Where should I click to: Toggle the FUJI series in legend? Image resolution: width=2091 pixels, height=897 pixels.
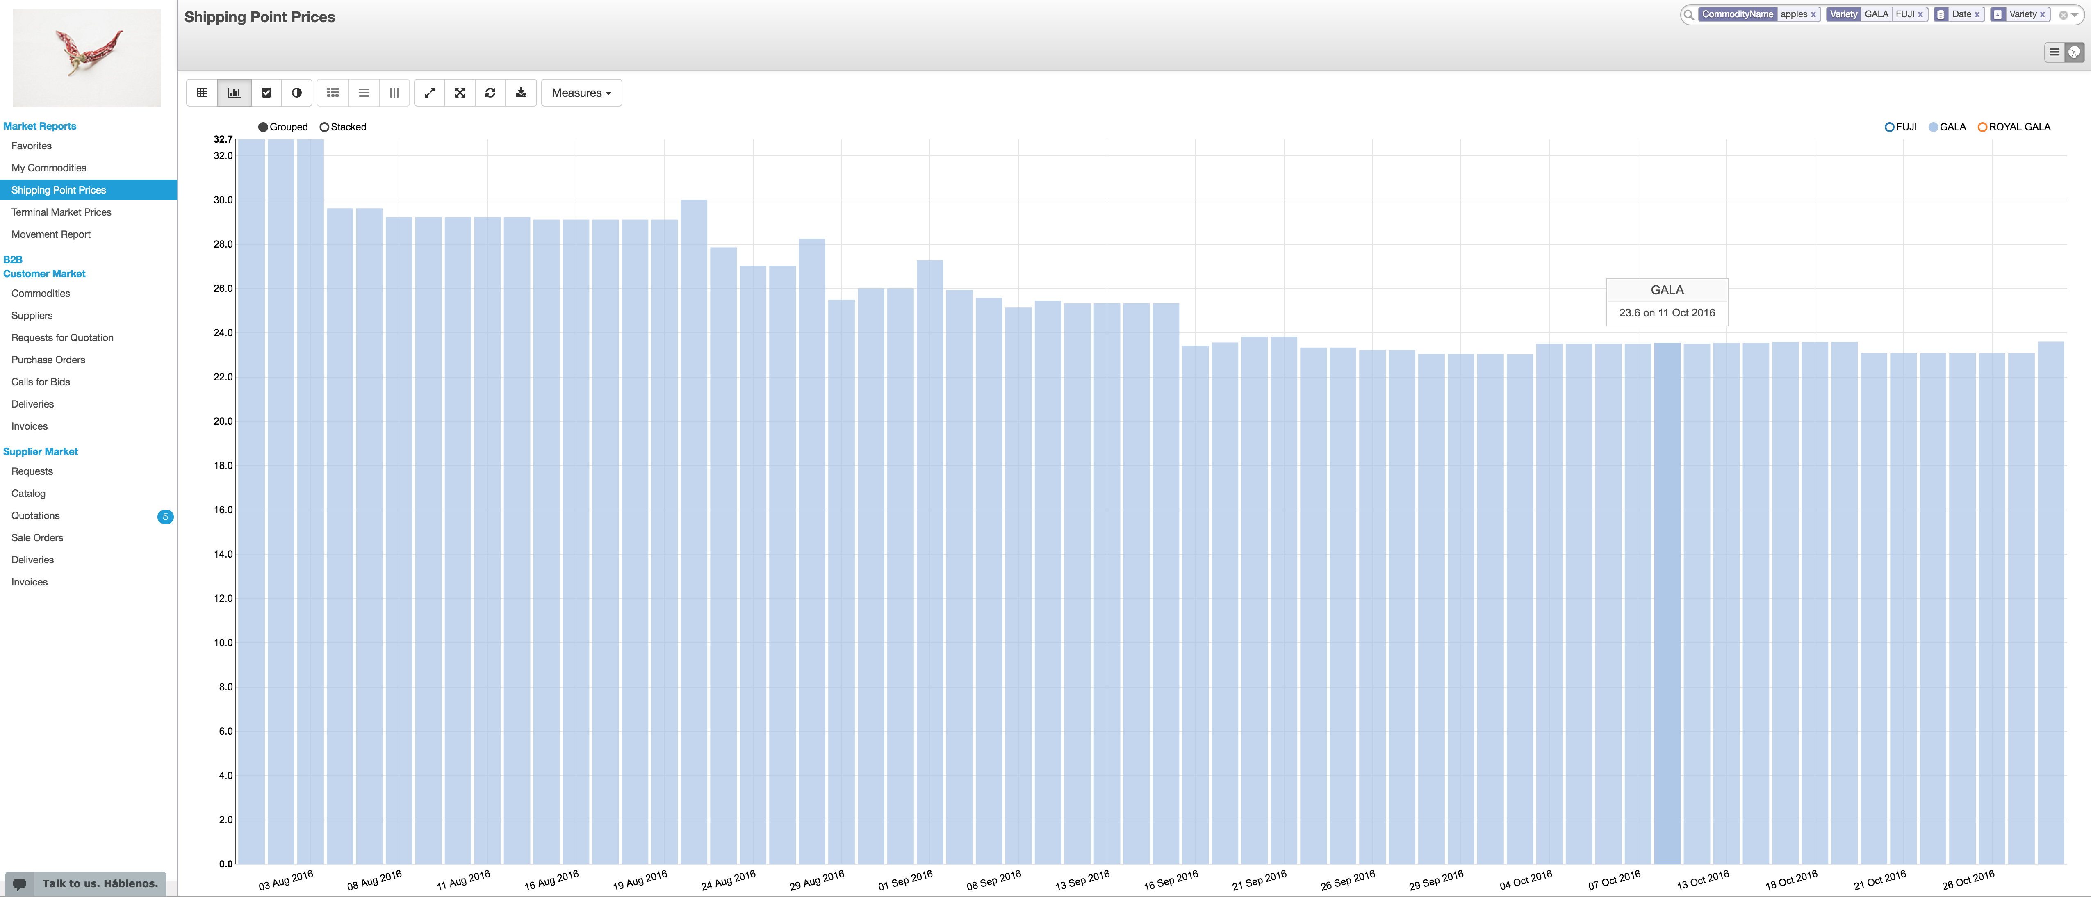(x=1900, y=127)
